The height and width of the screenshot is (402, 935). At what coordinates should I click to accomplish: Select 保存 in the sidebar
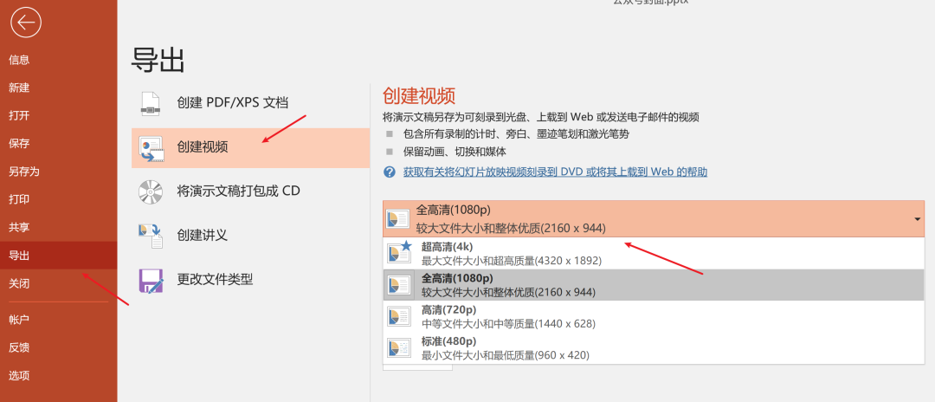pos(59,144)
